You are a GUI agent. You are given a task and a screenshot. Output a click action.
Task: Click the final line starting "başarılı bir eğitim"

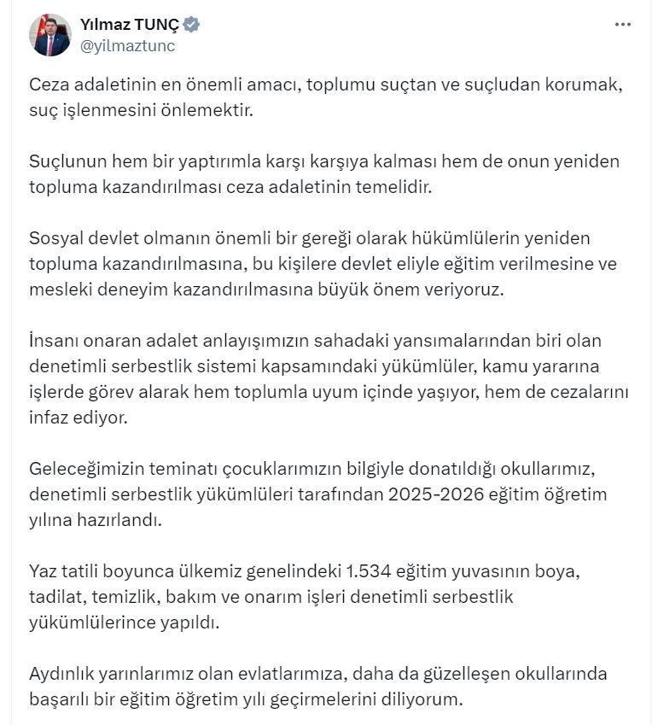coord(246,699)
